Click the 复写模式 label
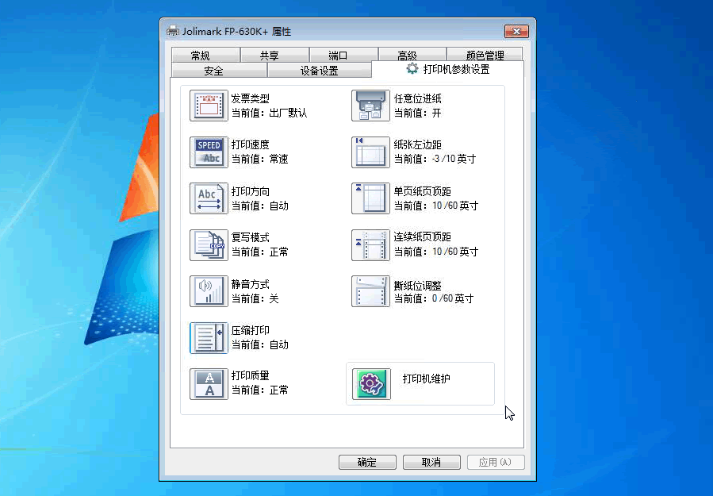The image size is (713, 496). click(250, 237)
